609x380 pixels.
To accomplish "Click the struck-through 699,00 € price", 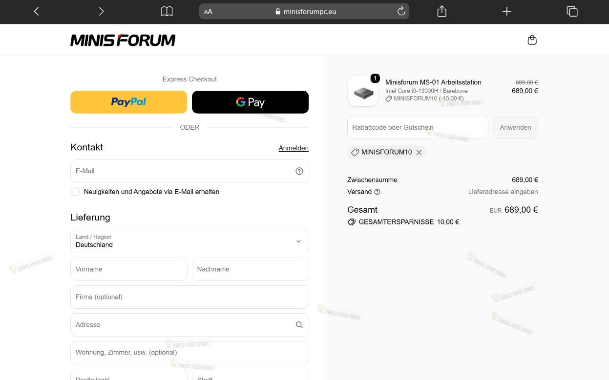I will [526, 83].
